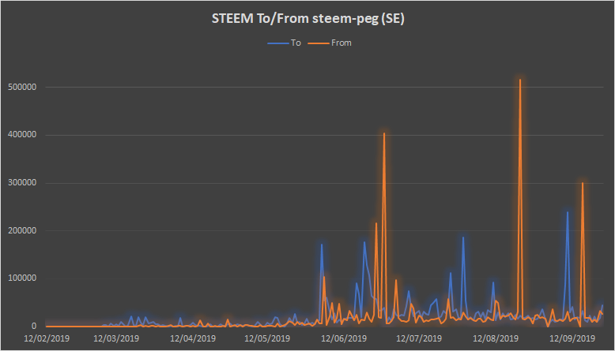The width and height of the screenshot is (615, 351).
Task: Select the orange From legend entry
Action: point(330,43)
